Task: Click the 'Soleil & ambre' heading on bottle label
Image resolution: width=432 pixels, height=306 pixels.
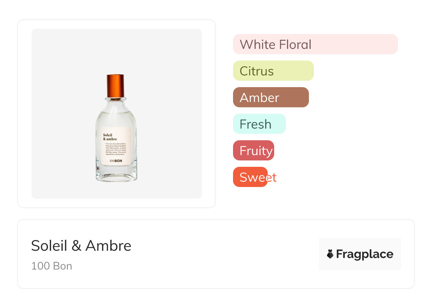Action: pyautogui.click(x=110, y=137)
